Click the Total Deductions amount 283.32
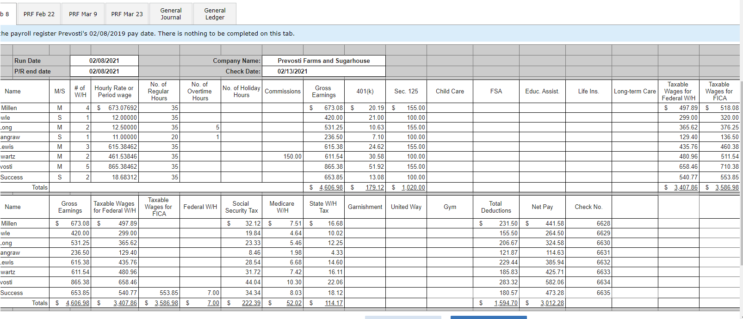743x319 pixels. [496, 282]
